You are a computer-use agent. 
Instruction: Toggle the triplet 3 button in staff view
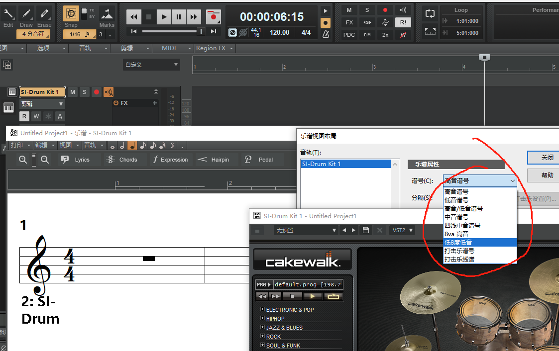tap(172, 145)
